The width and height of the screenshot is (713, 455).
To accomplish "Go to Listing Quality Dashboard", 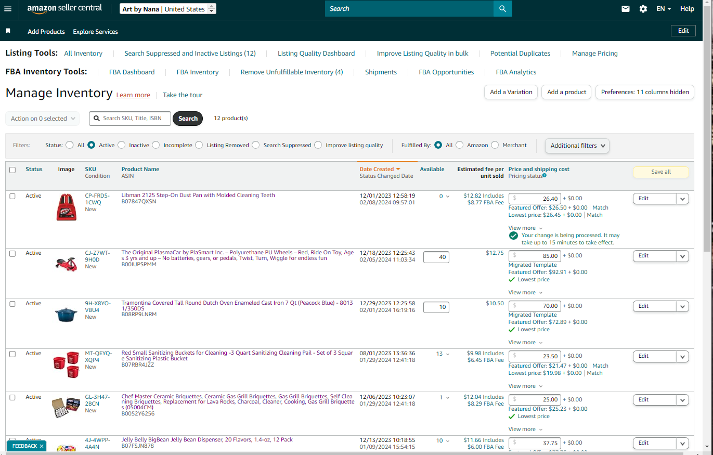I will point(316,54).
